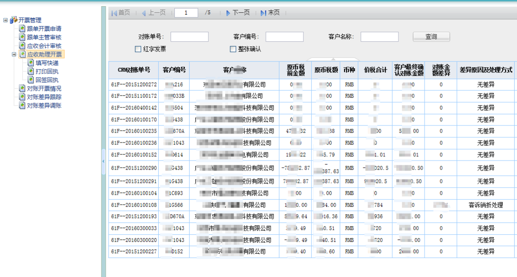Open 对账差异跟踪 in the tree
This screenshot has height=277, width=517.
(x=44, y=97)
